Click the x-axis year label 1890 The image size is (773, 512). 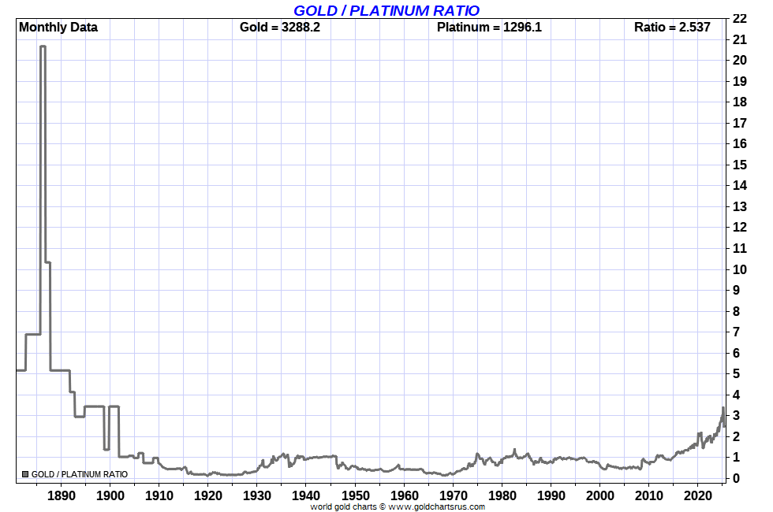pyautogui.click(x=62, y=495)
